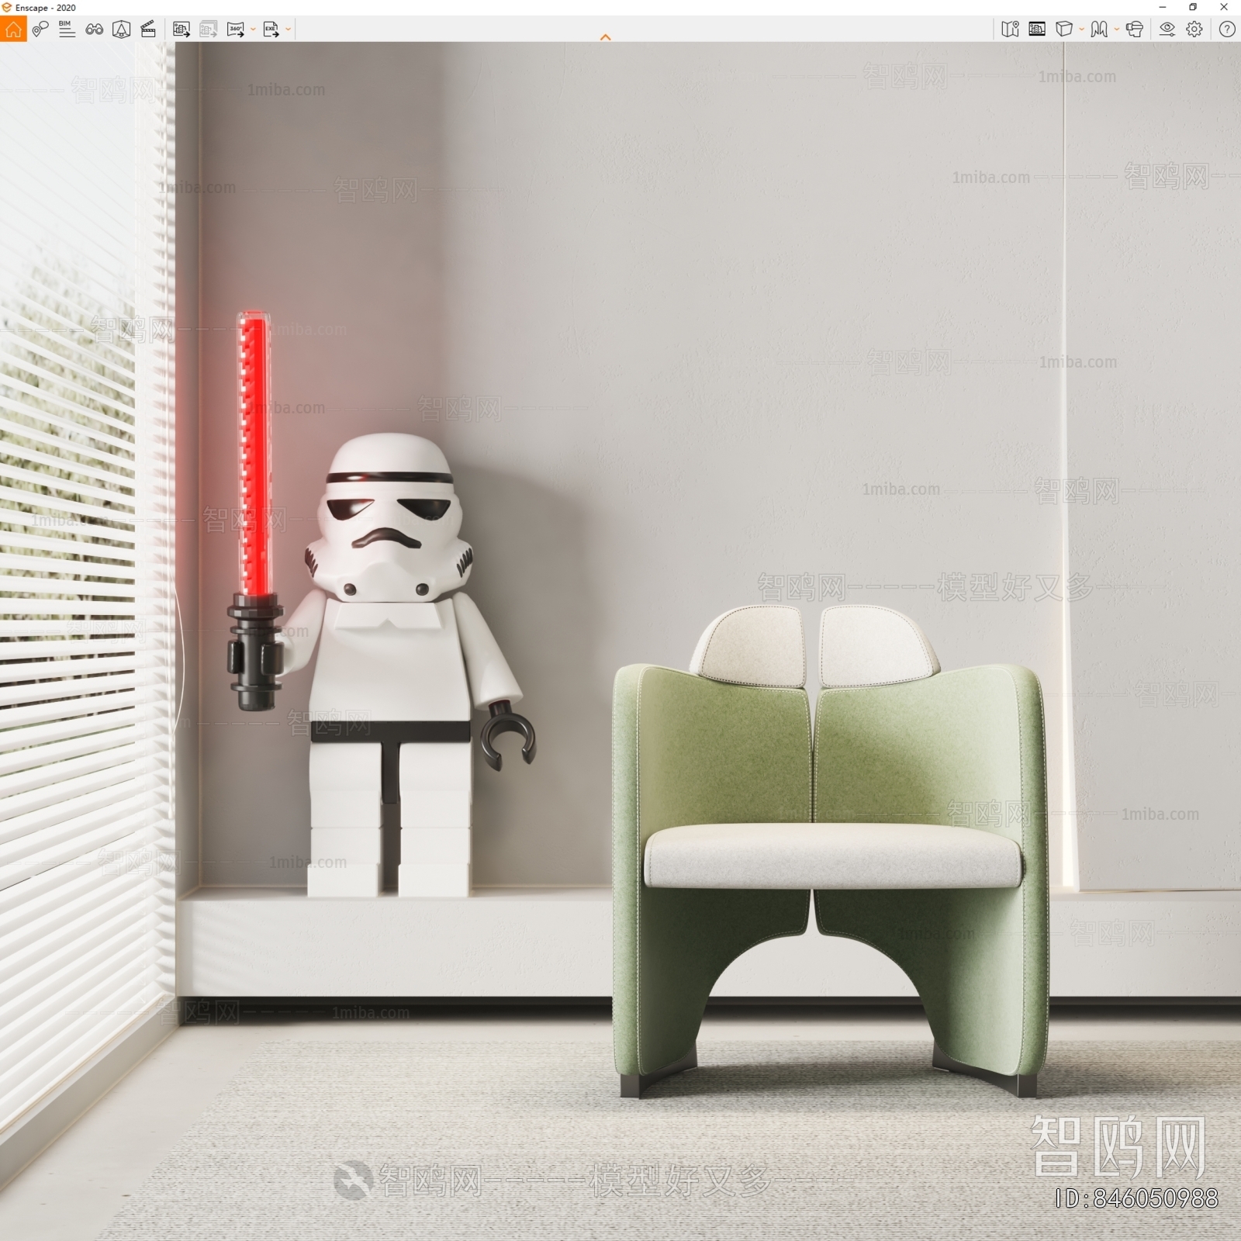The width and height of the screenshot is (1241, 1241).
Task: Toggle the Safe Frame icon
Action: pos(121,29)
